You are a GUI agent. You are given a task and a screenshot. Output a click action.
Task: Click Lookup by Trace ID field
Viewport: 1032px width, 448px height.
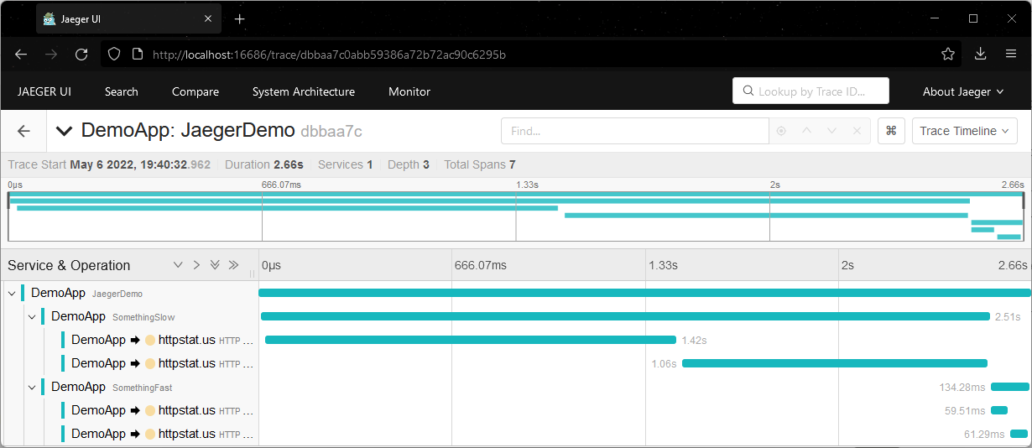(810, 91)
